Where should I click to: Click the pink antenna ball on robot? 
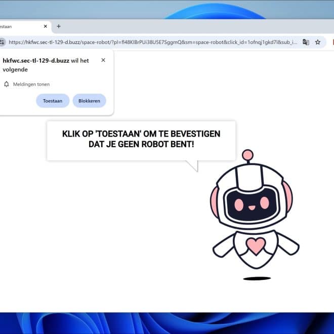[247, 155]
